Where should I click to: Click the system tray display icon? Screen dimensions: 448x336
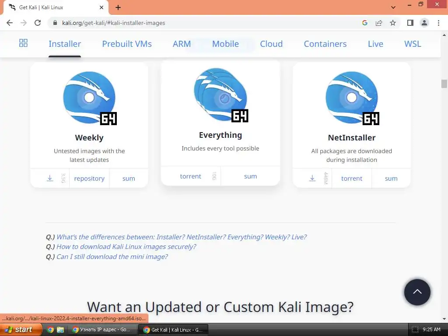416,329
